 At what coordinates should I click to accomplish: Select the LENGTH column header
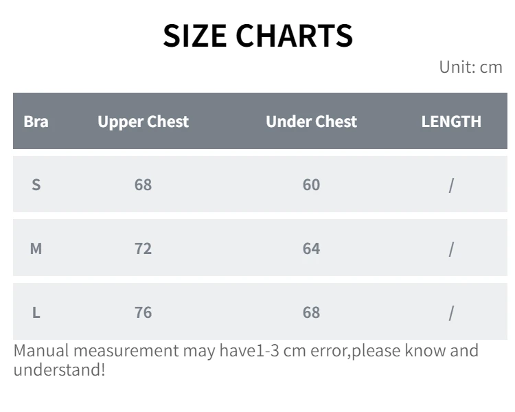(x=451, y=122)
